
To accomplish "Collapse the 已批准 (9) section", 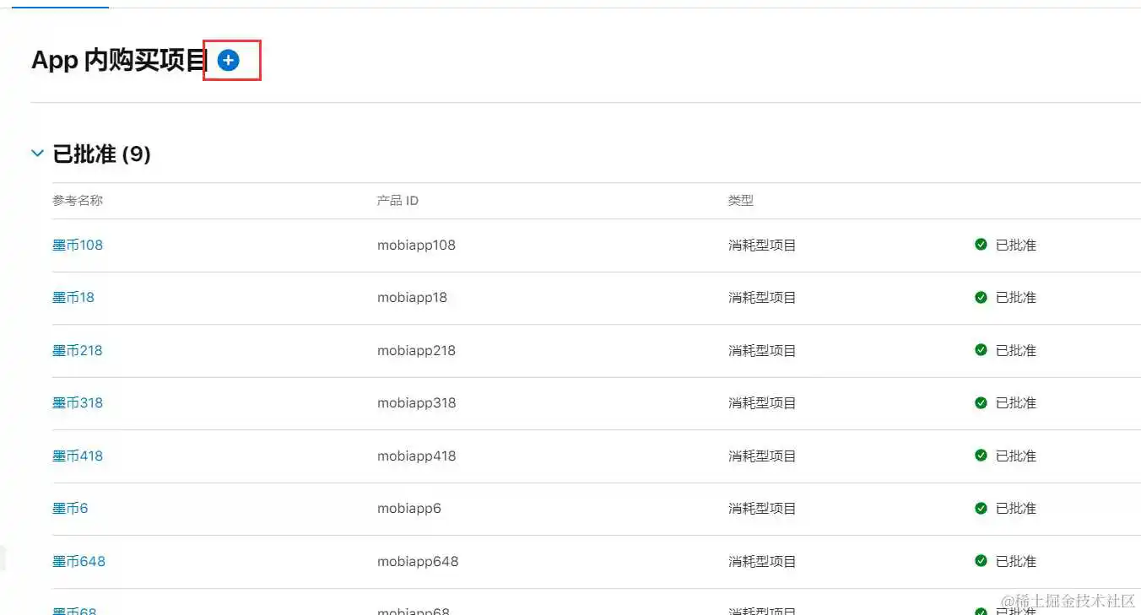I will (x=37, y=154).
